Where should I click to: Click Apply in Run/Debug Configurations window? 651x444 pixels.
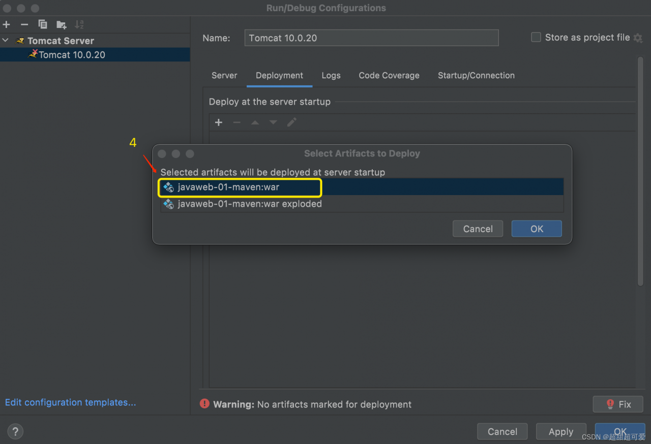pos(561,431)
